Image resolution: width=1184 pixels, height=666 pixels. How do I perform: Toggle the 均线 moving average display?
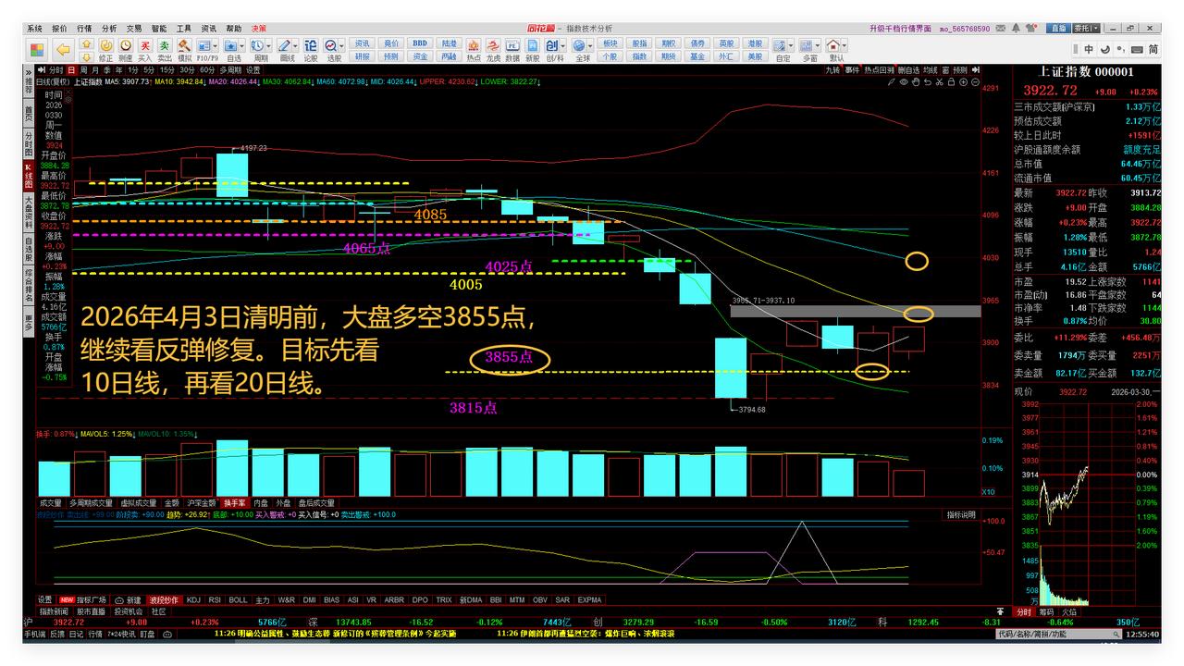(x=930, y=69)
